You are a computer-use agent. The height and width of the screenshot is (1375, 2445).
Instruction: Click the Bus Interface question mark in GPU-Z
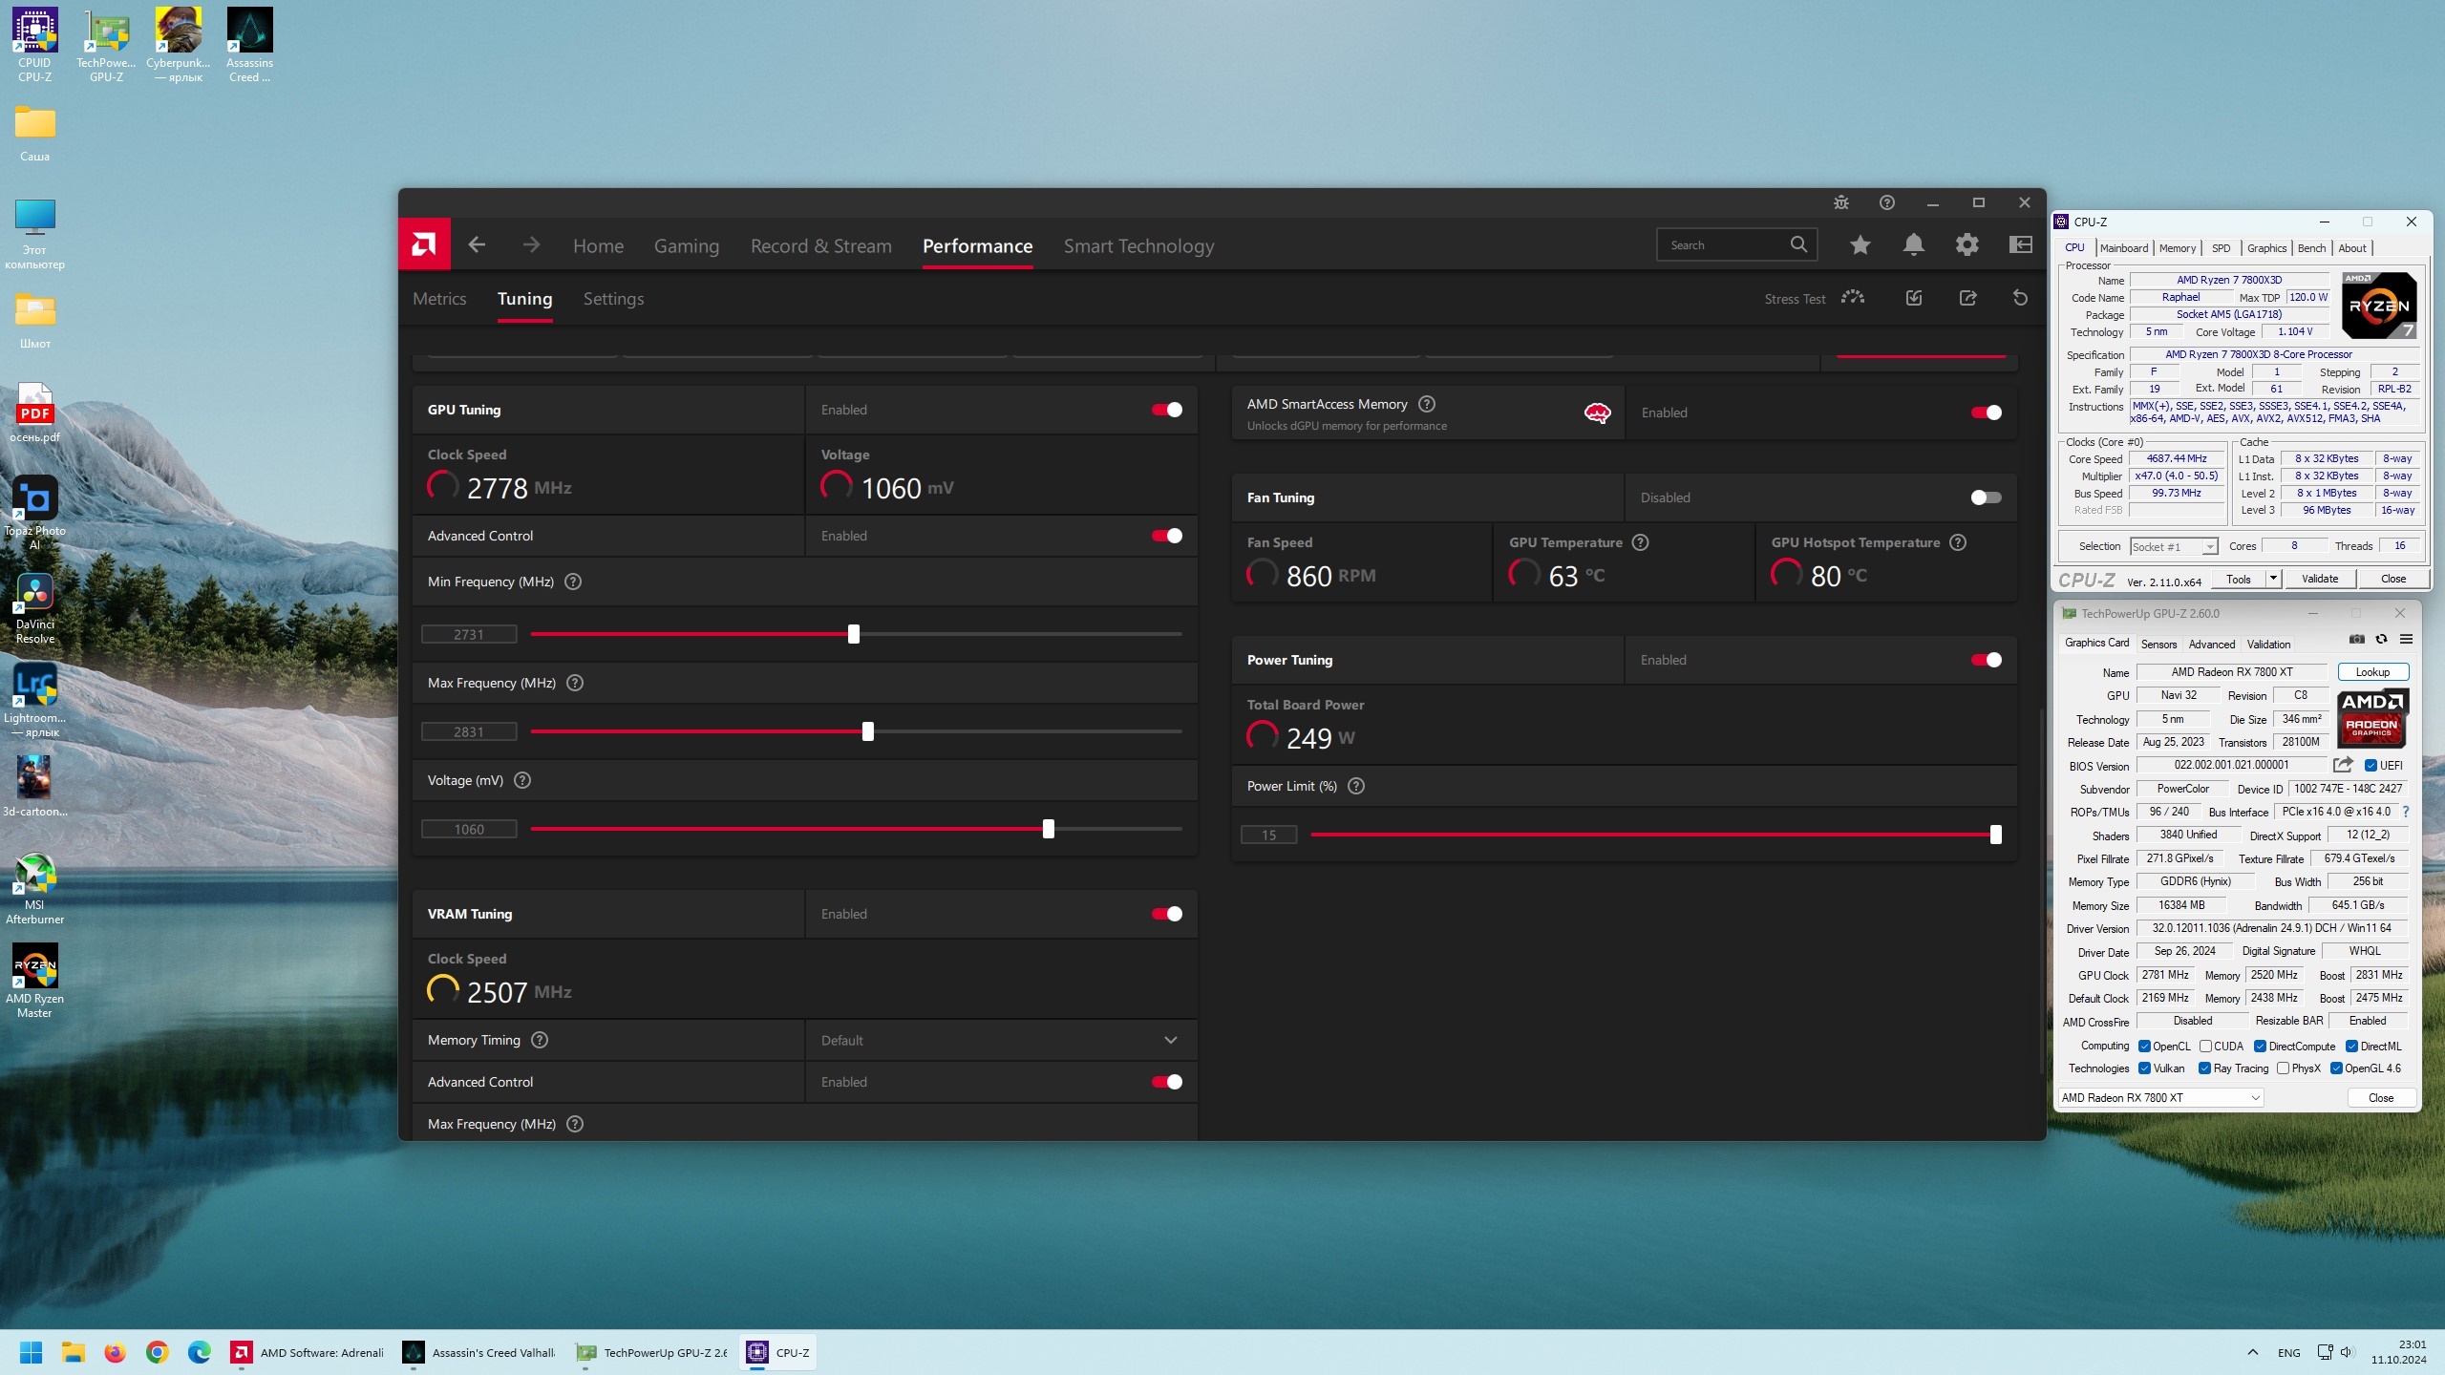coord(2405,812)
